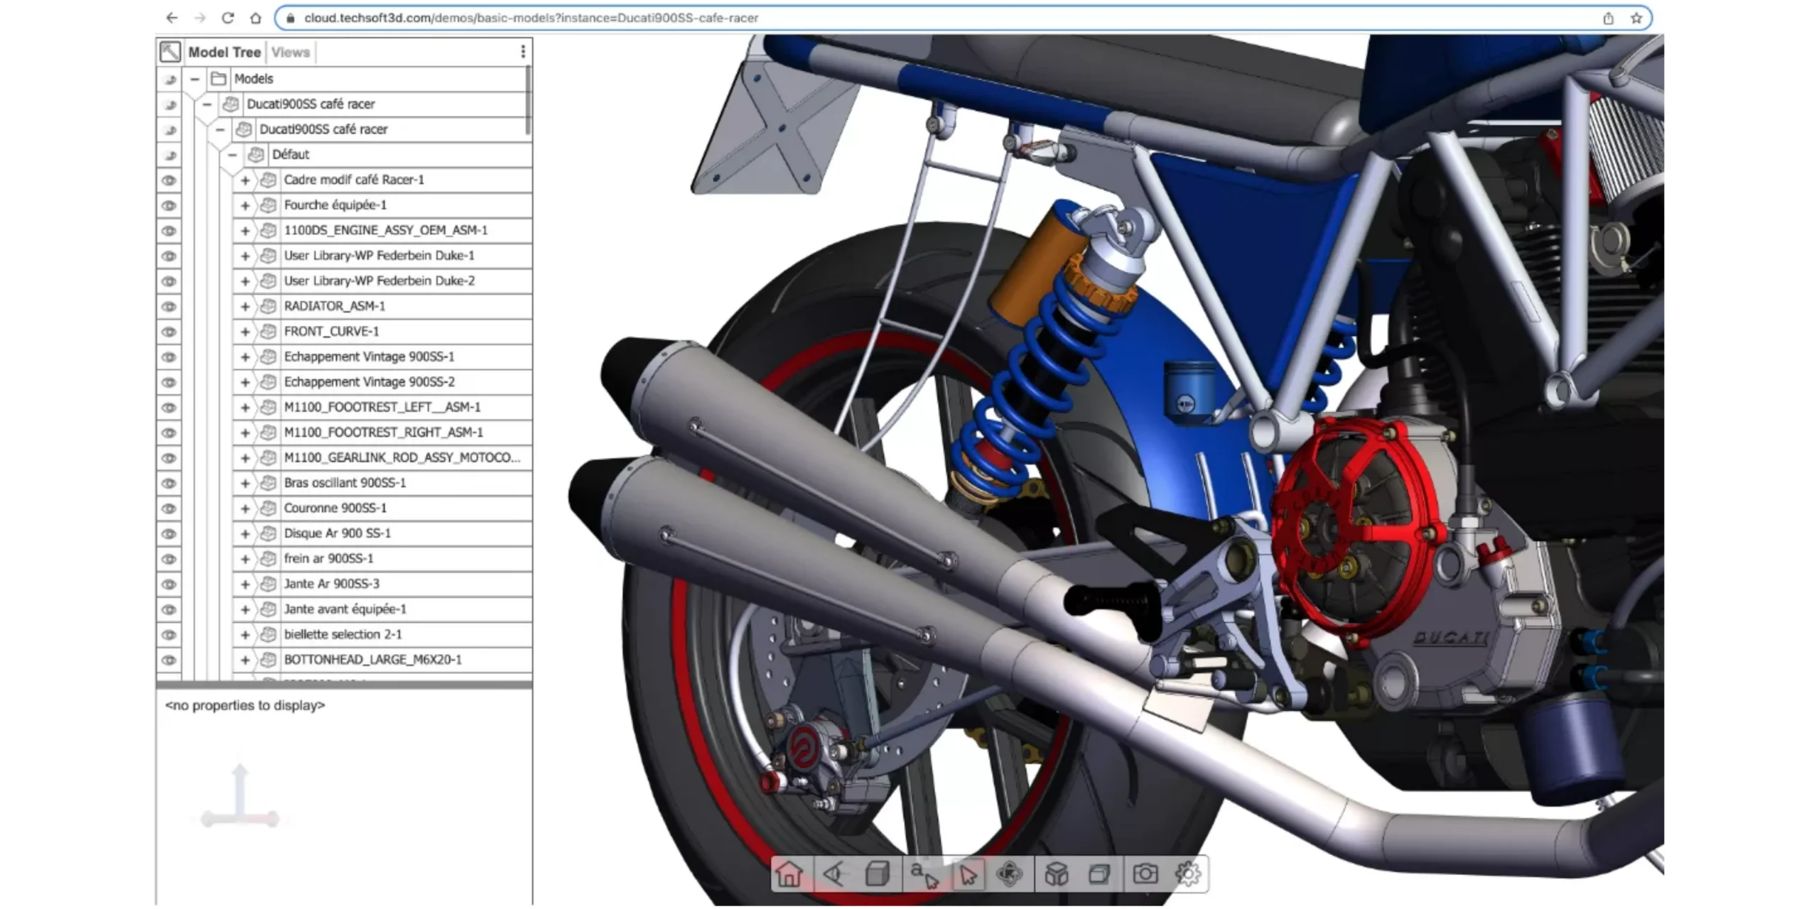The height and width of the screenshot is (909, 1819).
Task: Reload the page
Action: tap(227, 18)
